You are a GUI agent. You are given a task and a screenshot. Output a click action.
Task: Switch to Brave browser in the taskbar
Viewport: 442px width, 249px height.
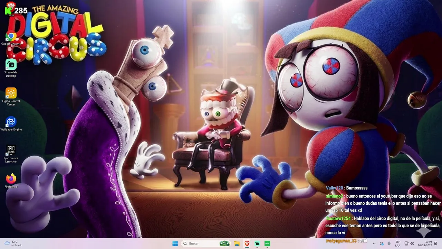247,243
